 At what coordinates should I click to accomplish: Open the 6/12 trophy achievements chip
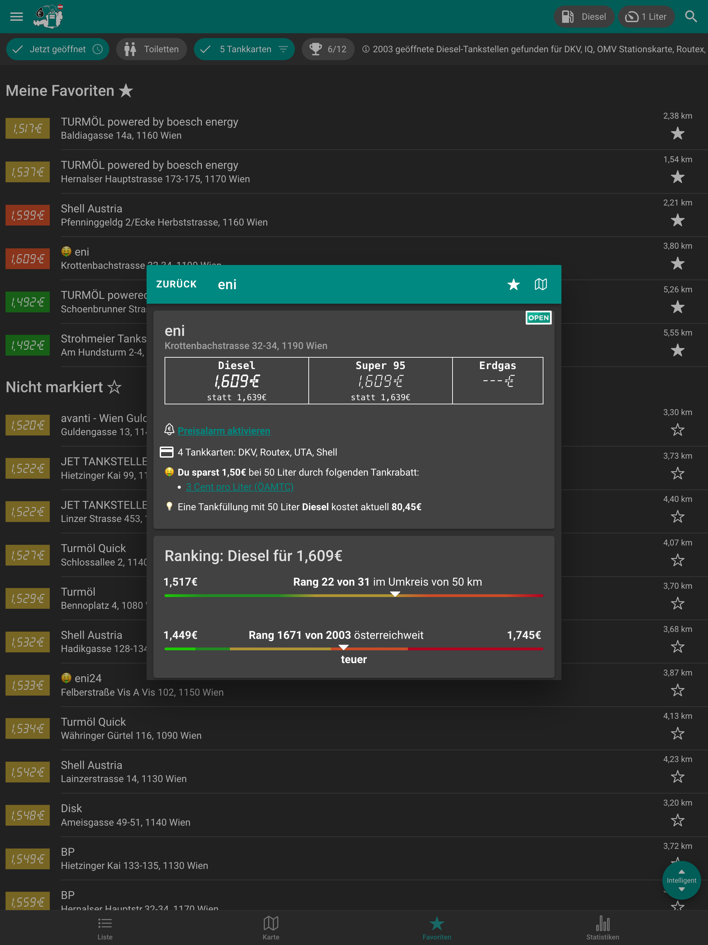(328, 49)
